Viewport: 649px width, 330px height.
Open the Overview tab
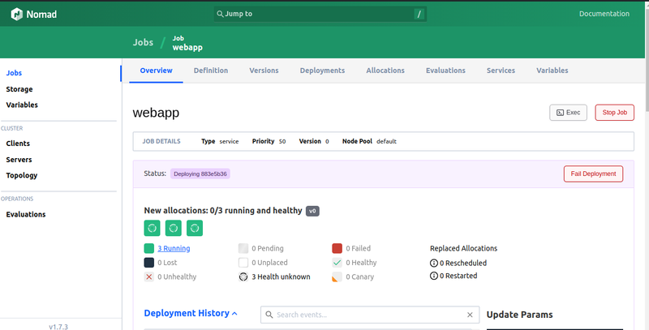pos(156,71)
